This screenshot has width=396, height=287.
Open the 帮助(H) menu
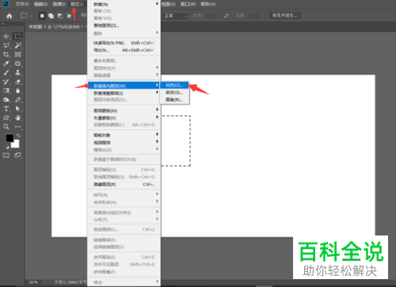coord(208,4)
